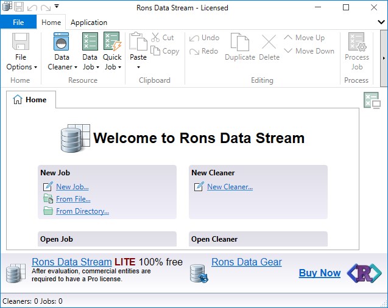Click the application database icon in title bar
This screenshot has height=308, width=388.
(7, 7)
